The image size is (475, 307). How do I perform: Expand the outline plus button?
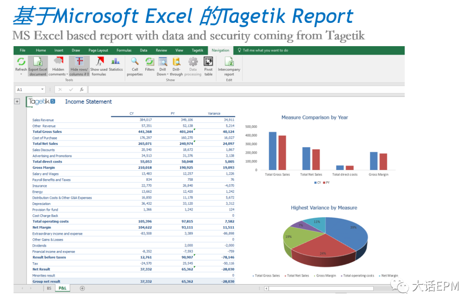point(17,102)
